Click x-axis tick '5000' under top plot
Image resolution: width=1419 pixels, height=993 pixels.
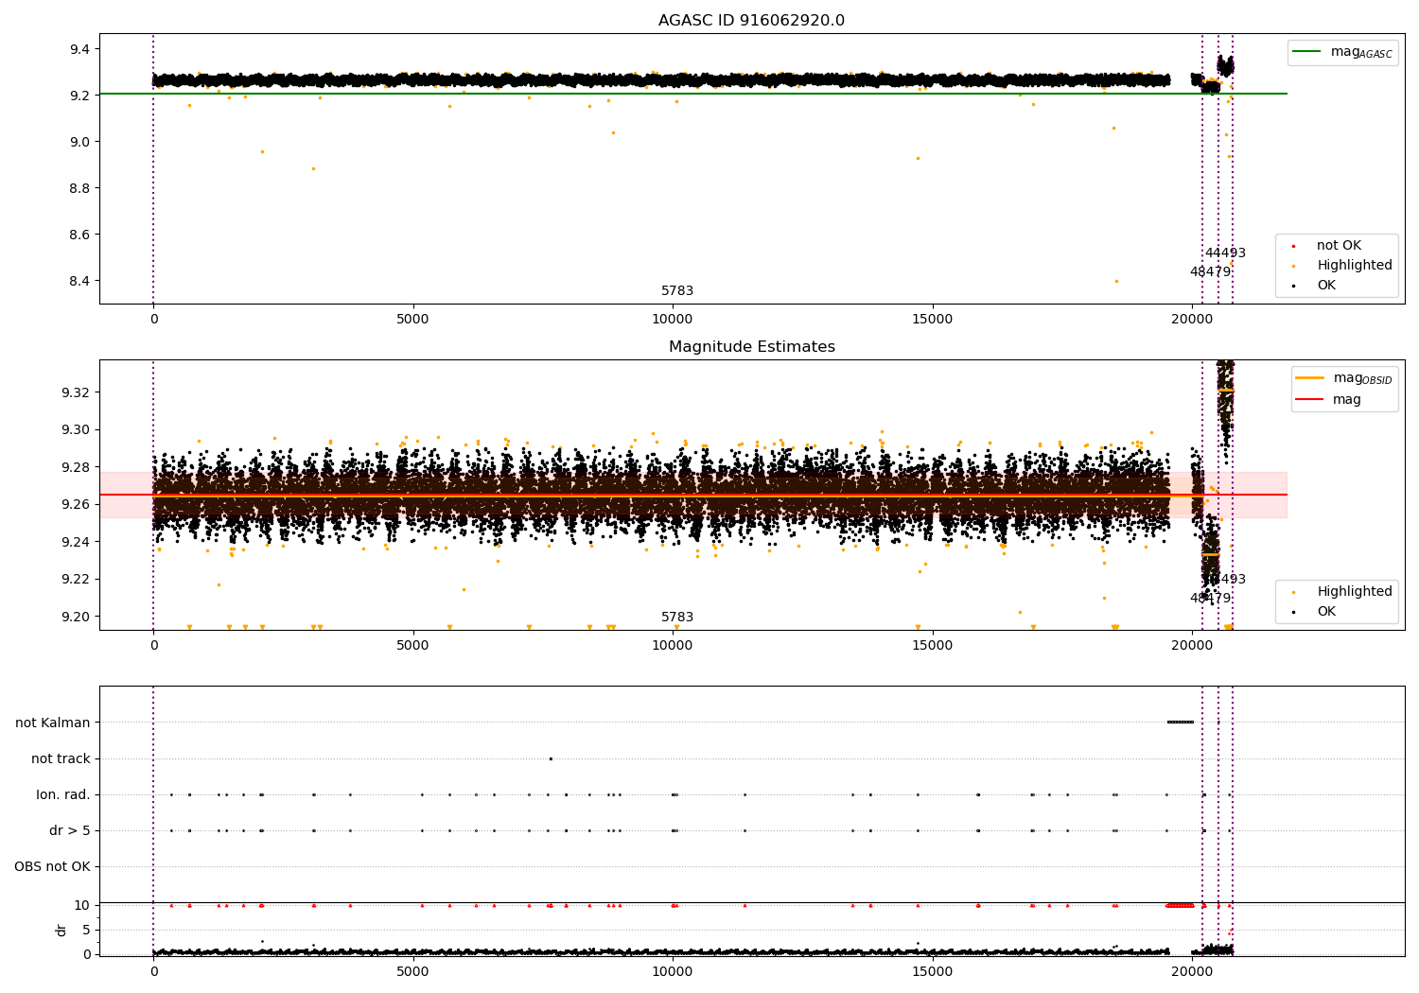(x=412, y=319)
